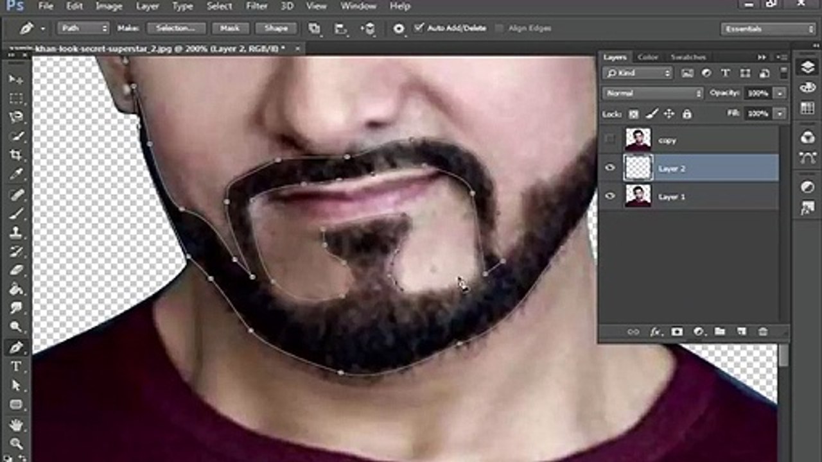Select the Paint Bucket tool
The height and width of the screenshot is (462, 822).
click(16, 289)
